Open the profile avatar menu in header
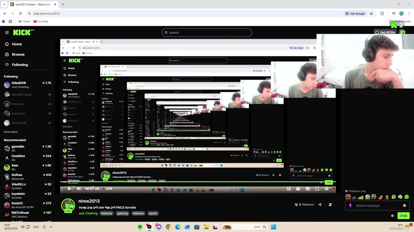This screenshot has width=414, height=232. (402, 32)
